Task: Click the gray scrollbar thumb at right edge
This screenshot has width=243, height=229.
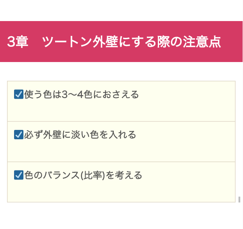Action: pyautogui.click(x=239, y=199)
